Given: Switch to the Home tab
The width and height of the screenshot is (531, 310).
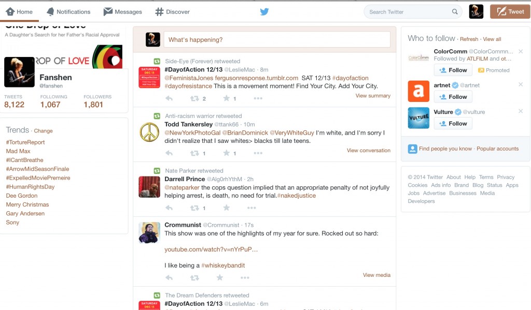Looking at the screenshot, I should click(19, 10).
